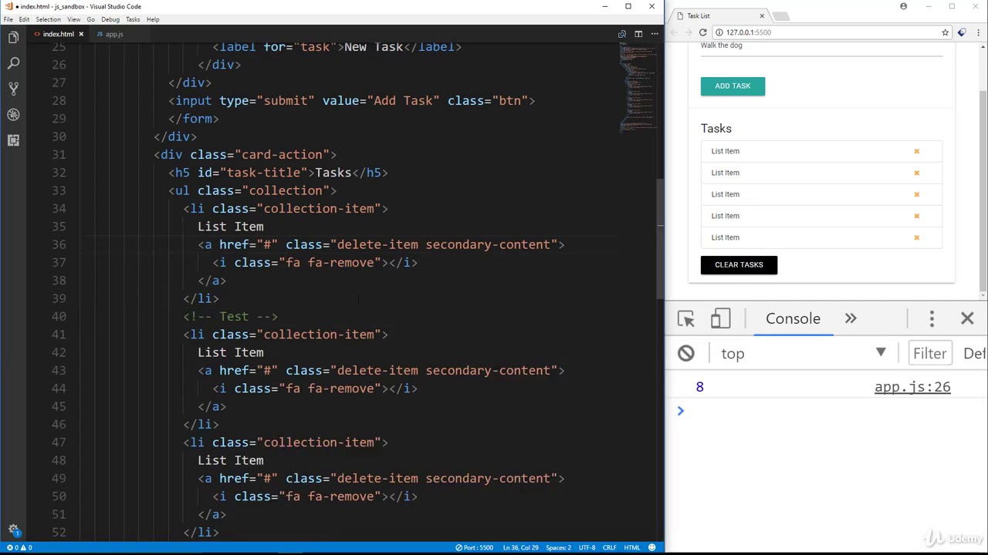
Task: Click the CLEAR TASKS button
Action: [x=739, y=264]
